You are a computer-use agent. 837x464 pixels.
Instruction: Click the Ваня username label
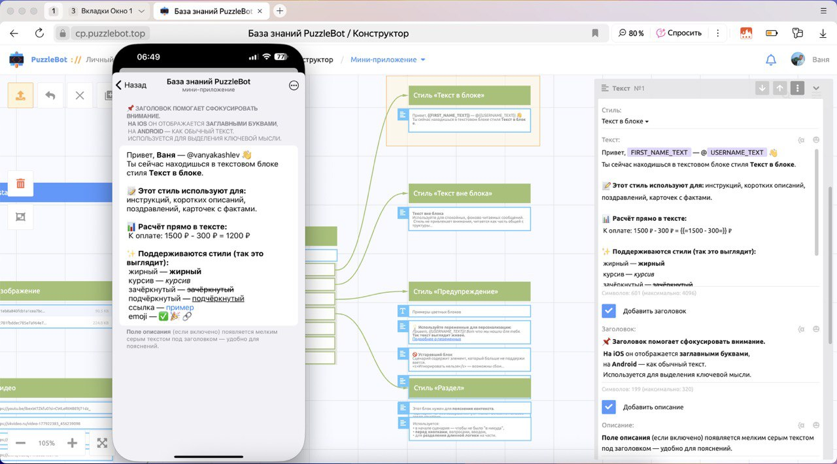(821, 59)
